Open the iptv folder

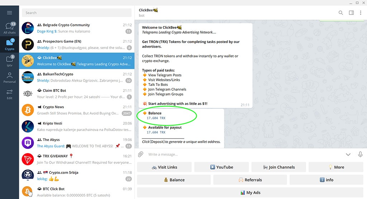[x=9, y=61]
